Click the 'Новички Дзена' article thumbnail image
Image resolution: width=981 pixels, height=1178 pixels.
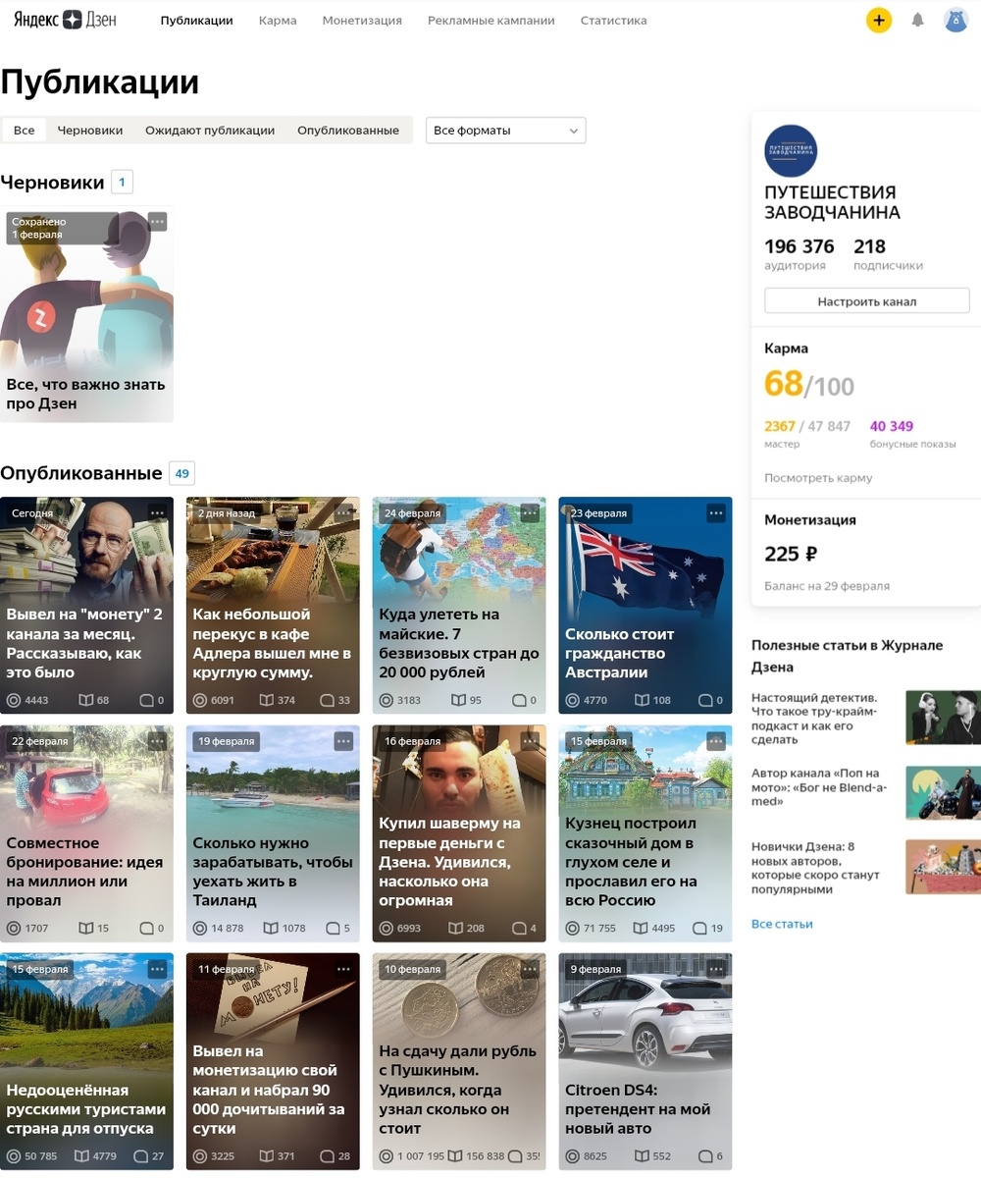tap(943, 867)
